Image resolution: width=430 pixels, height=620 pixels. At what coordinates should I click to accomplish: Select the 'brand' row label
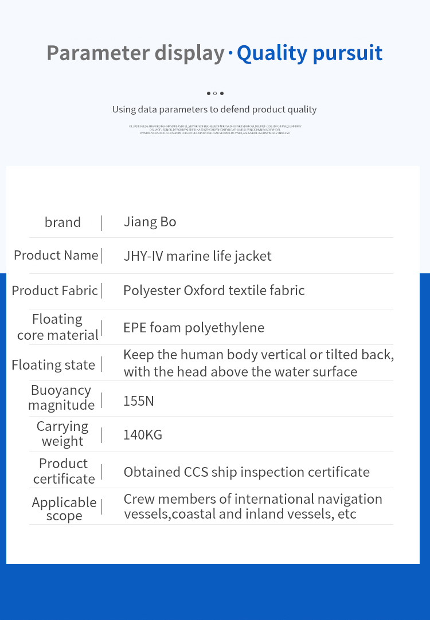click(62, 222)
